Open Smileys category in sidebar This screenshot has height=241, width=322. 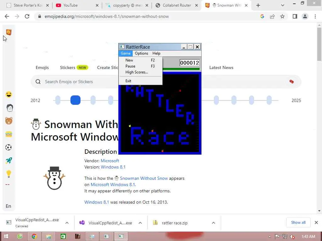coord(8,94)
